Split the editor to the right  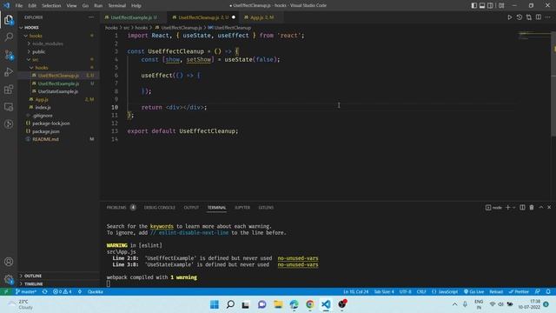click(x=539, y=17)
